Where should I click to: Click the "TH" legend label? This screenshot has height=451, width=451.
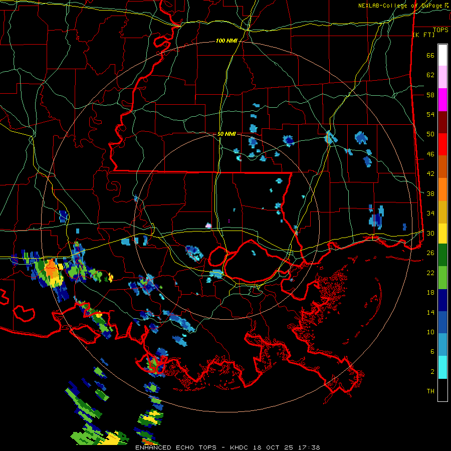[x=430, y=391]
